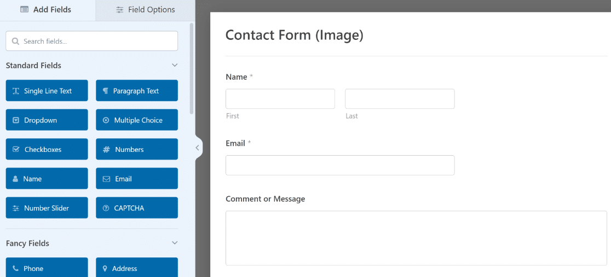
Task: Add a Paragraph Text field
Action: (x=137, y=91)
